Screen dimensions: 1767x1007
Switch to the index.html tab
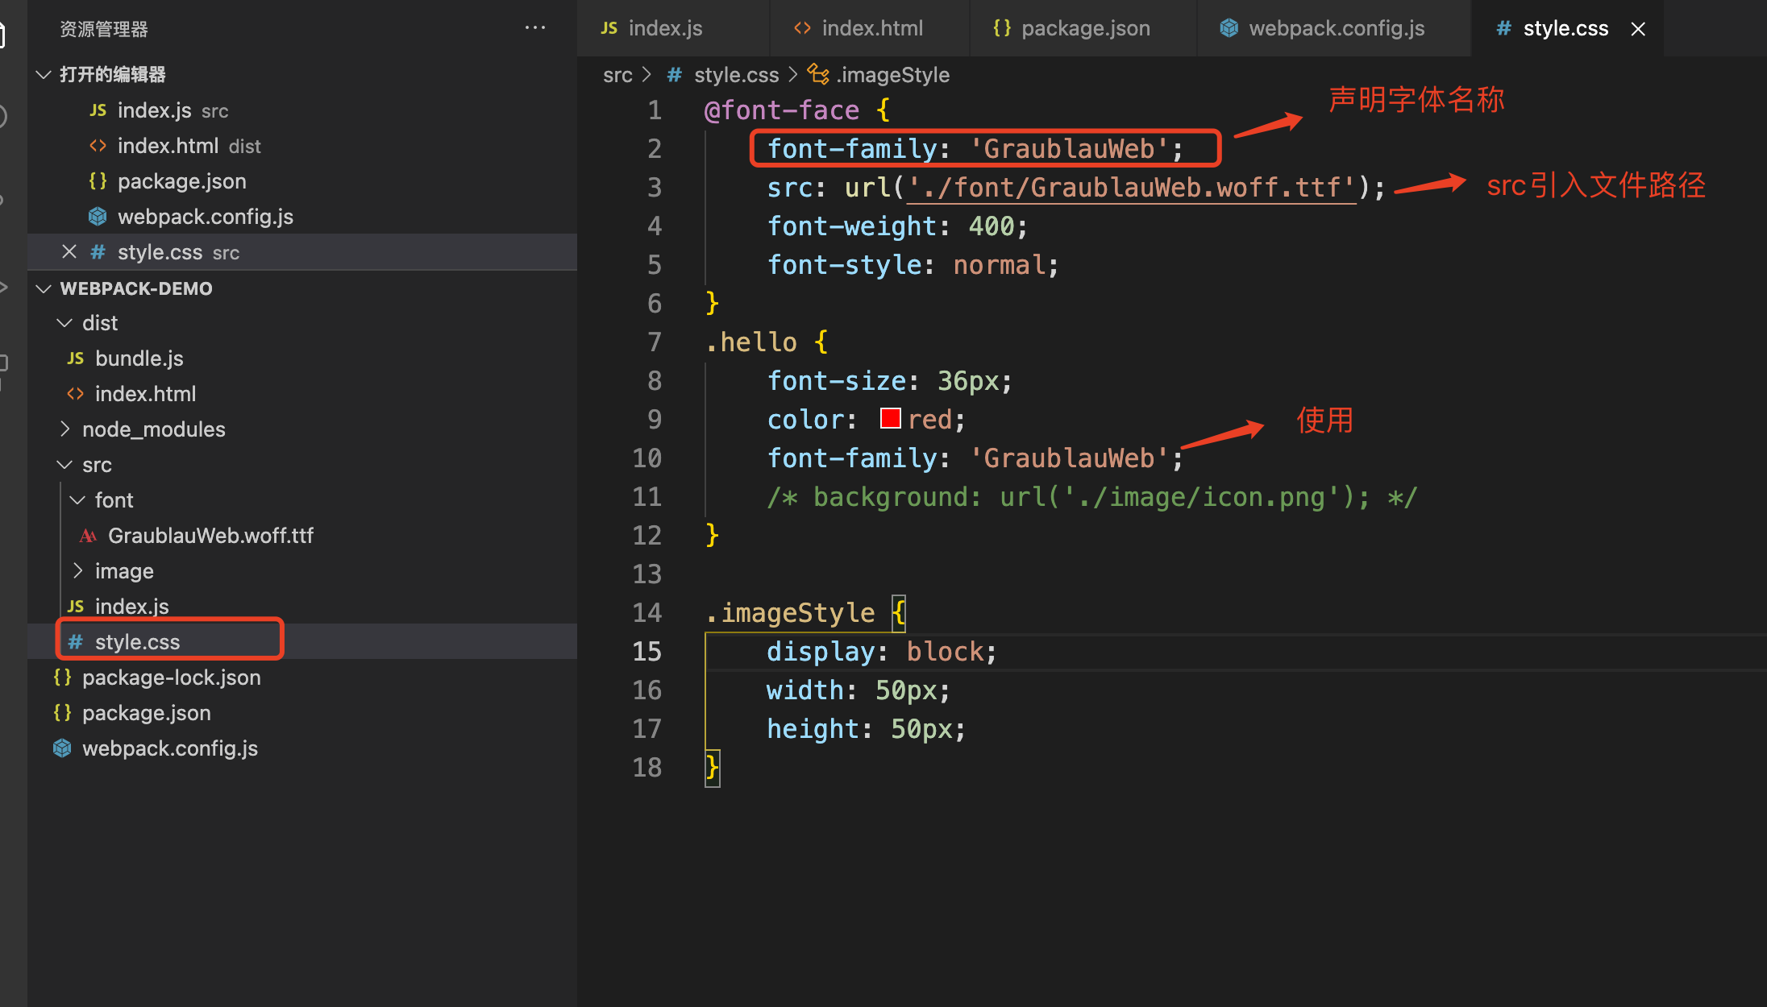click(x=871, y=28)
